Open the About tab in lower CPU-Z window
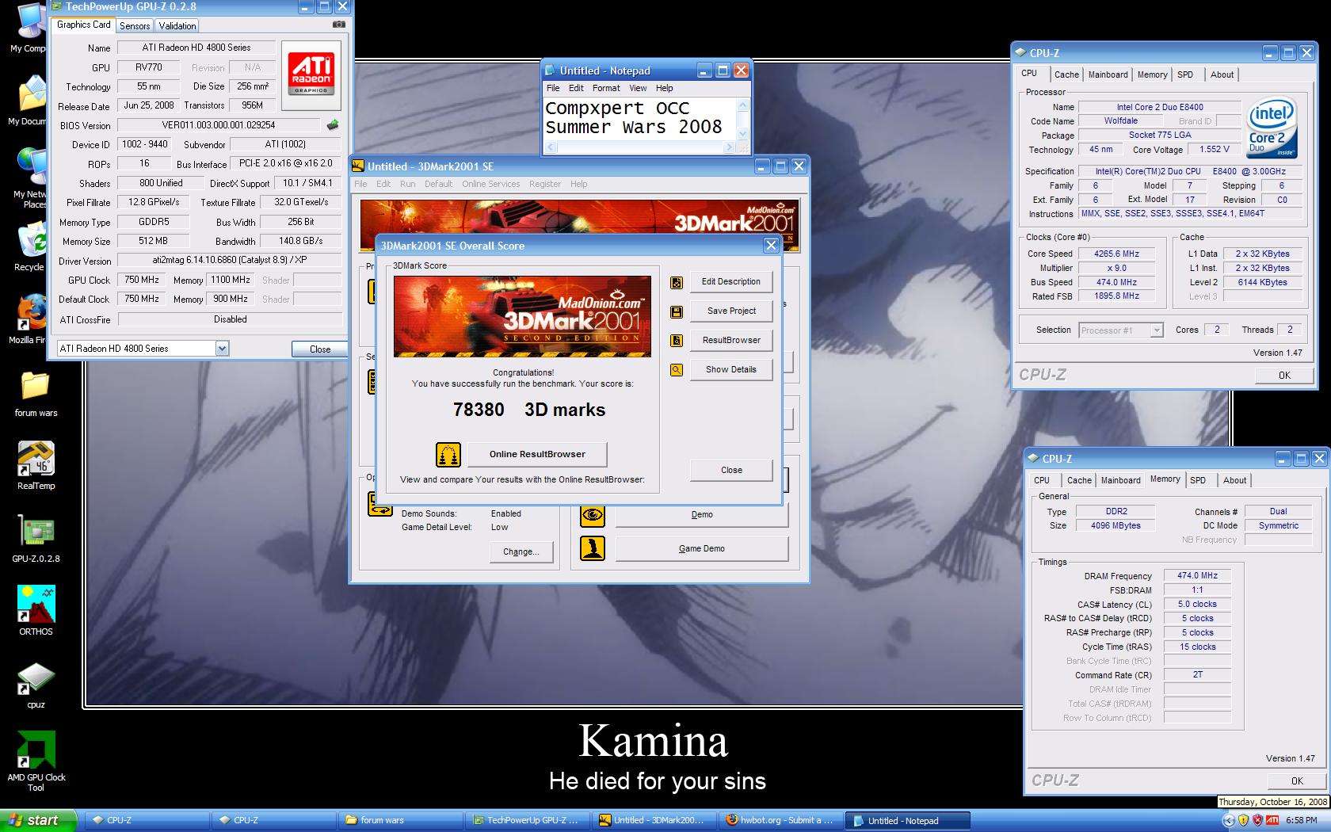Viewport: 1331px width, 832px height. pos(1234,480)
